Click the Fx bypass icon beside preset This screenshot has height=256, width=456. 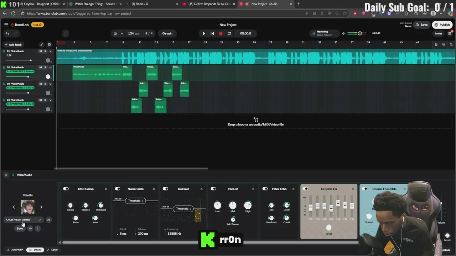click(49, 220)
